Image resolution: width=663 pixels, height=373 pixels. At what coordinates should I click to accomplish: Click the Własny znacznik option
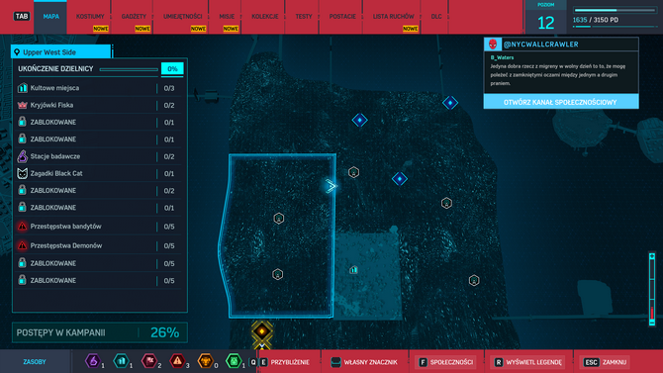[x=364, y=362]
